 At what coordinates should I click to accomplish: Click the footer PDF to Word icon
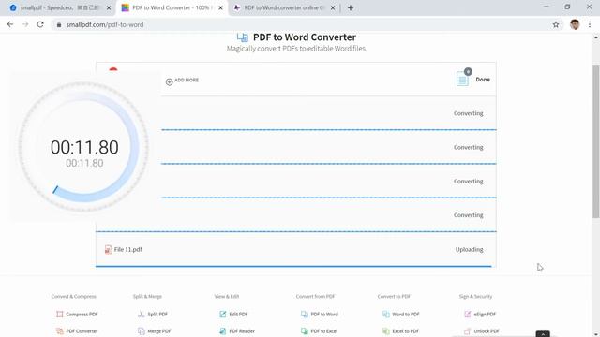pos(304,315)
